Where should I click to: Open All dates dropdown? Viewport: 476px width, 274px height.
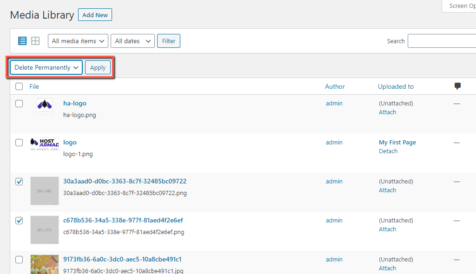click(x=132, y=41)
